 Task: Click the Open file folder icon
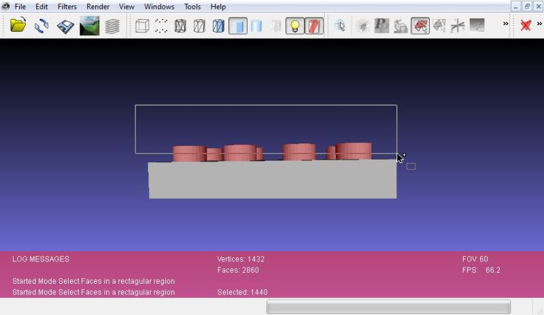18,26
